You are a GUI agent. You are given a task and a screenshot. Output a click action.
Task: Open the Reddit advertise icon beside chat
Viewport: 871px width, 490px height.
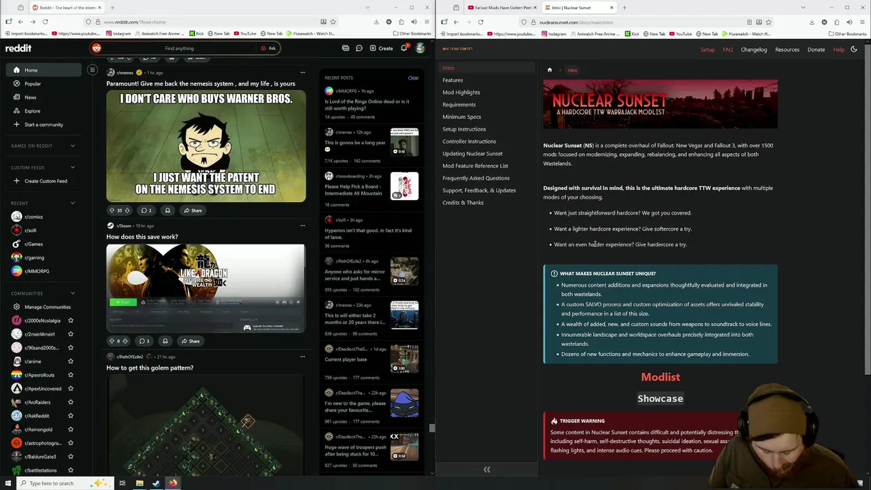(346, 48)
